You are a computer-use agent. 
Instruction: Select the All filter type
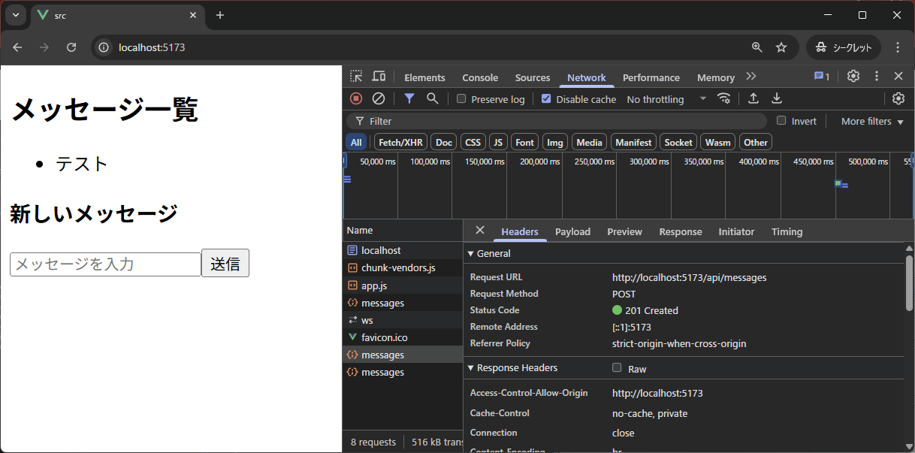click(x=356, y=142)
